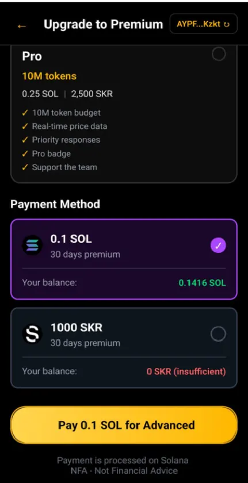
Task: Click checkmark beside 10M token budget
Action: point(25,113)
